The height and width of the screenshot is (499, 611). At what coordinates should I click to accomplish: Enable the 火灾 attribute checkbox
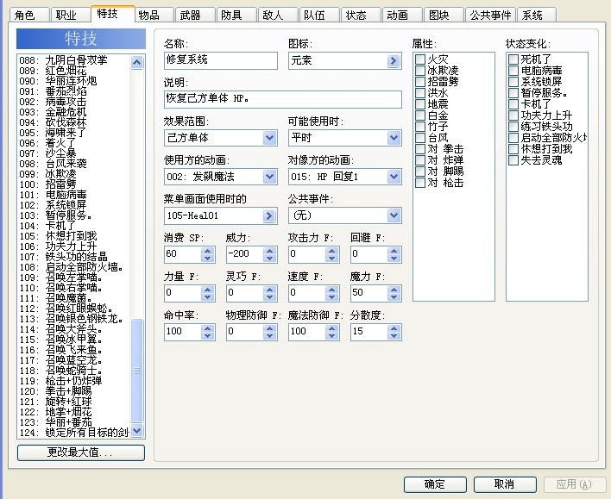tap(420, 59)
